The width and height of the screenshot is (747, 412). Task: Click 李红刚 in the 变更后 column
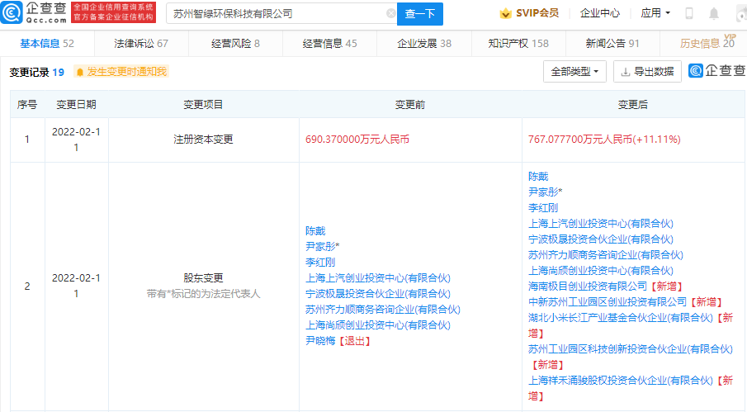click(x=543, y=208)
